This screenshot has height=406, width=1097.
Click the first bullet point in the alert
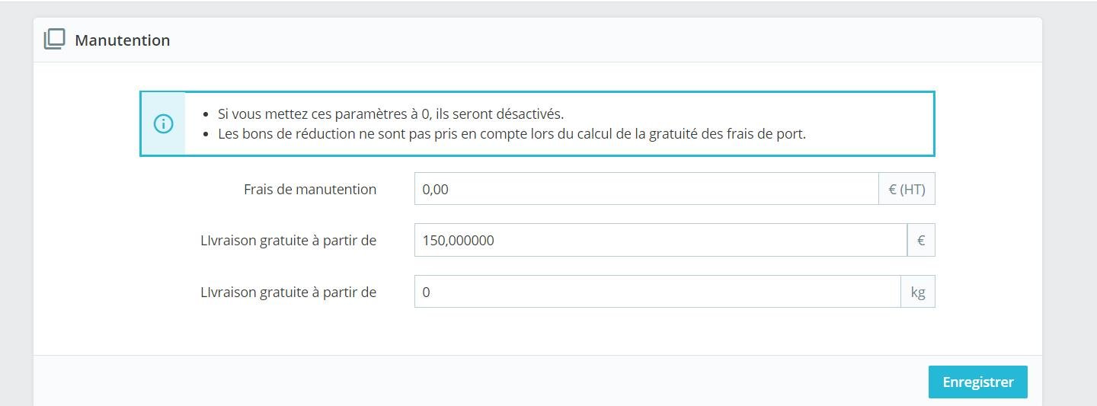click(x=206, y=115)
